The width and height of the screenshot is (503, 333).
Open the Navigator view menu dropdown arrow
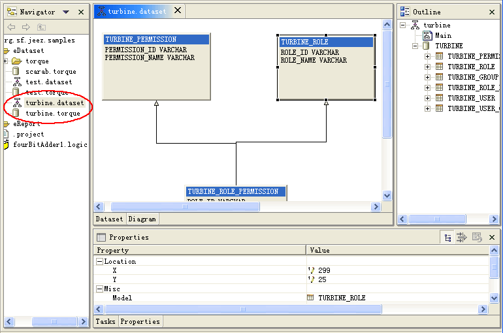click(x=66, y=12)
